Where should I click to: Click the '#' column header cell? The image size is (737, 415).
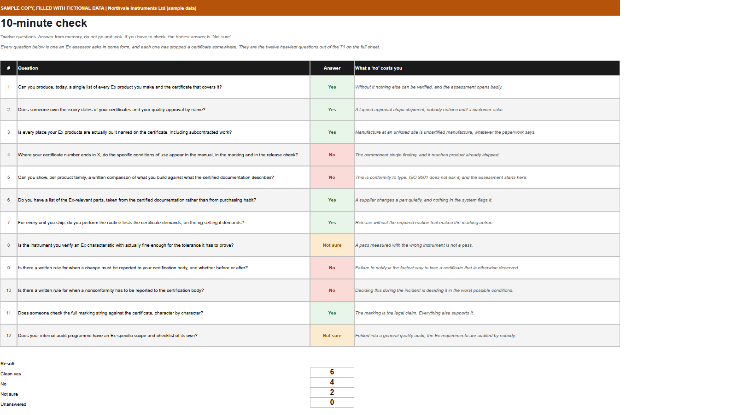(8, 68)
